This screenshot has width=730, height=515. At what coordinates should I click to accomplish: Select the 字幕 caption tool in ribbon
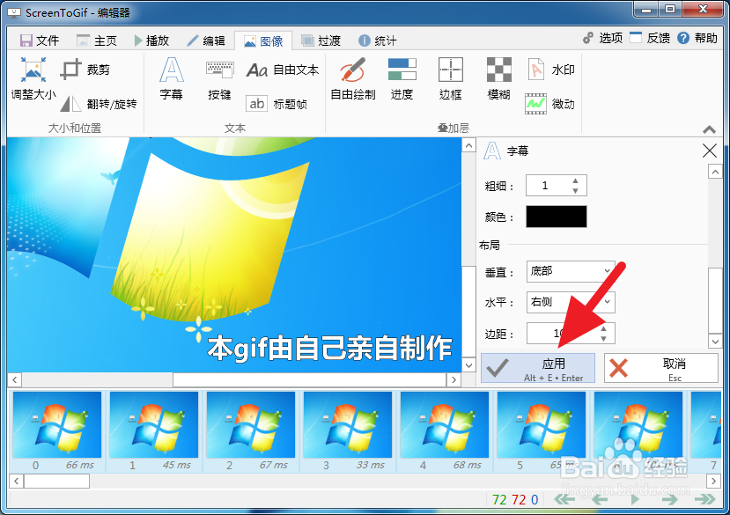click(172, 77)
